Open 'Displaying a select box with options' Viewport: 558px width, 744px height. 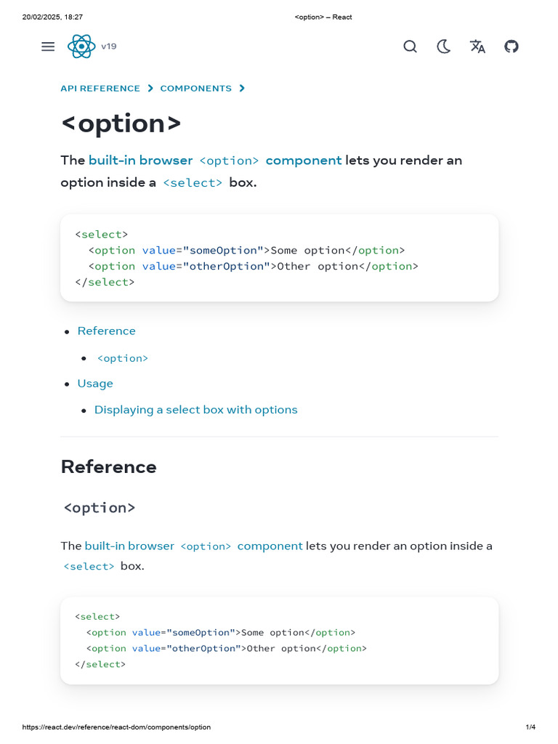pos(195,410)
